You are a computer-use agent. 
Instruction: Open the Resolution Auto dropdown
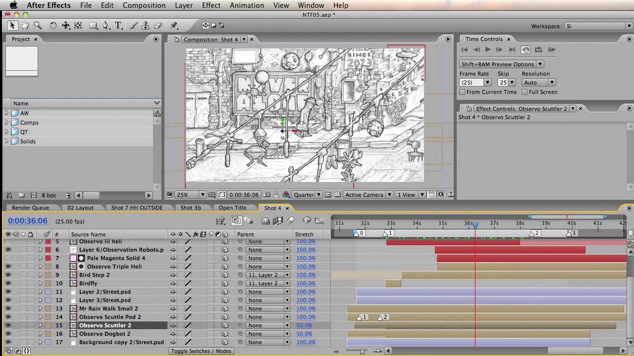point(538,83)
